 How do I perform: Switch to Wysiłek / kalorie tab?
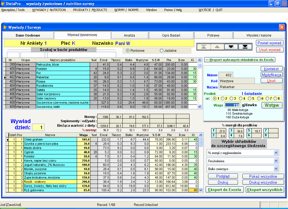coord(259,35)
